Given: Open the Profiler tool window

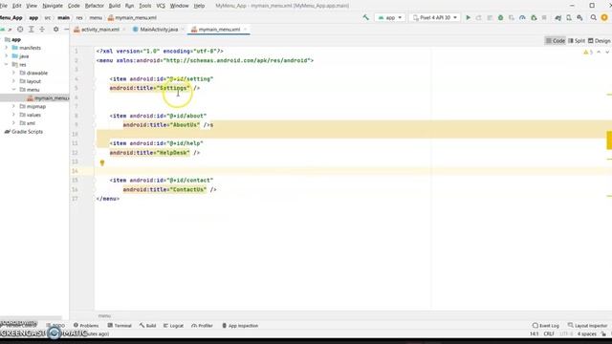Looking at the screenshot, I should point(202,325).
